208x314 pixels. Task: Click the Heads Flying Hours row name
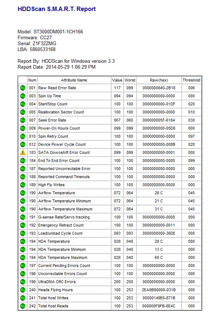click(x=55, y=290)
